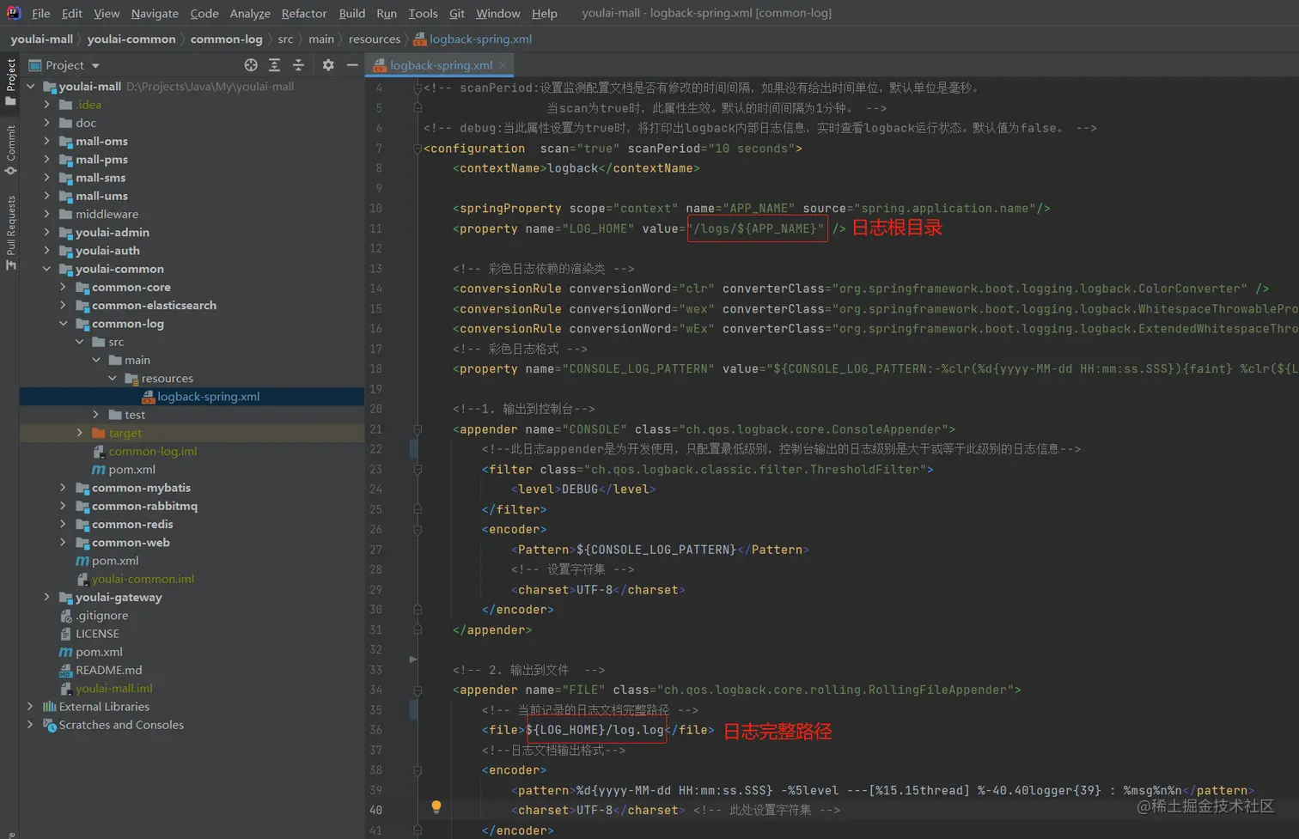Select the common-redis module
1299x839 pixels.
coord(132,524)
